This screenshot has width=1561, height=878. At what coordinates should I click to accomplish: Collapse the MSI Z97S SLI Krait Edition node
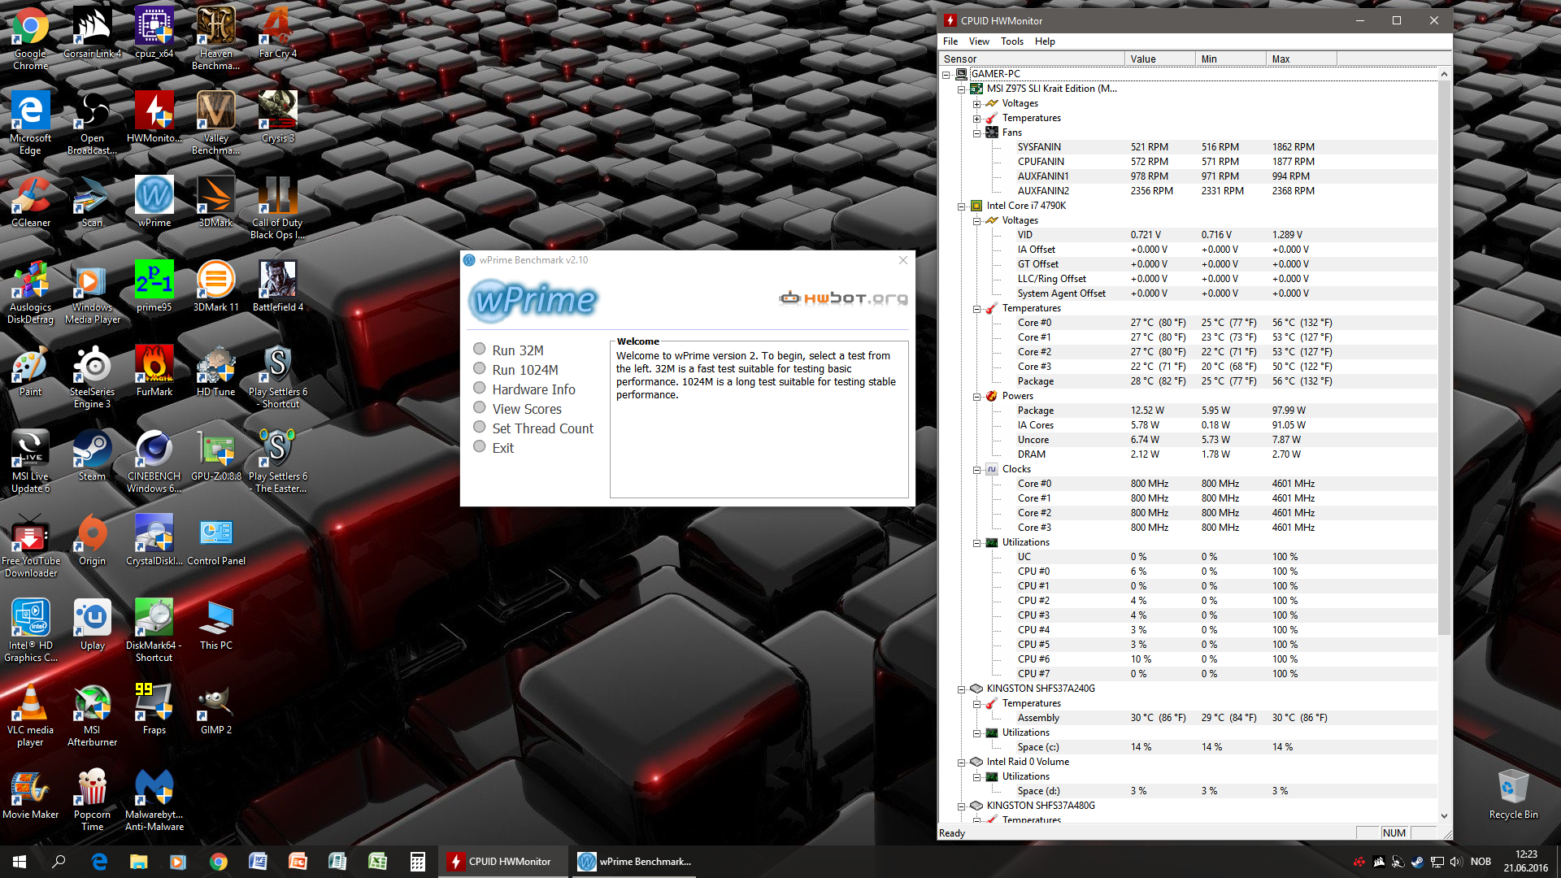click(x=962, y=89)
